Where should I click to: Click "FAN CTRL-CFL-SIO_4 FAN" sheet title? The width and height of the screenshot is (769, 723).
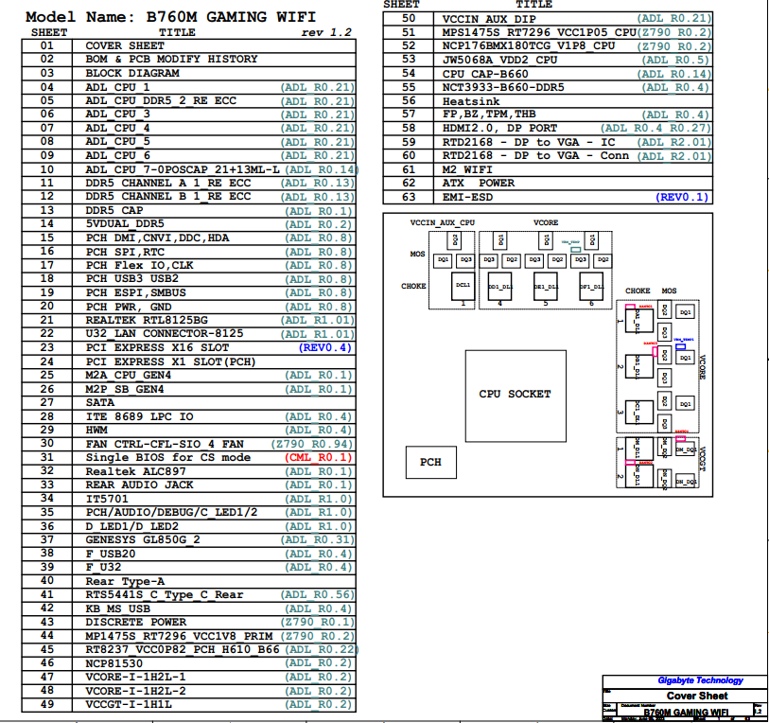[165, 444]
